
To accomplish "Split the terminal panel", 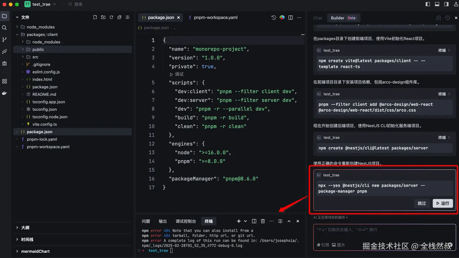I will click(x=254, y=221).
